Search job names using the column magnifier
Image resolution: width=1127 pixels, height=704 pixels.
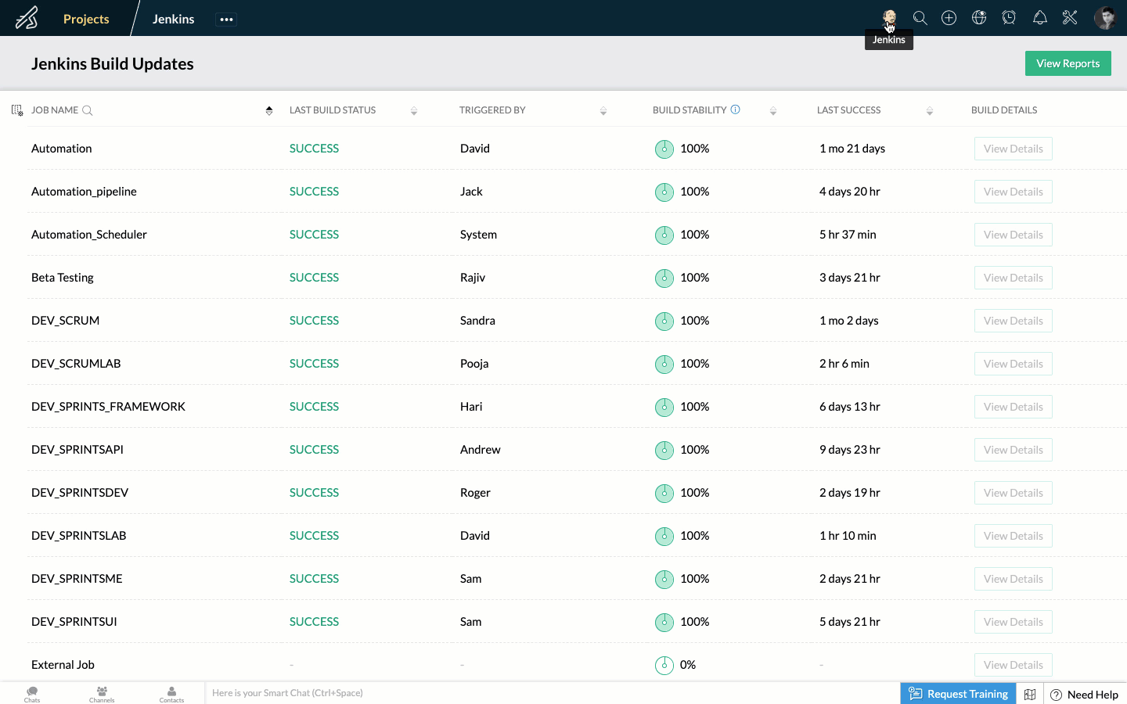(x=88, y=110)
